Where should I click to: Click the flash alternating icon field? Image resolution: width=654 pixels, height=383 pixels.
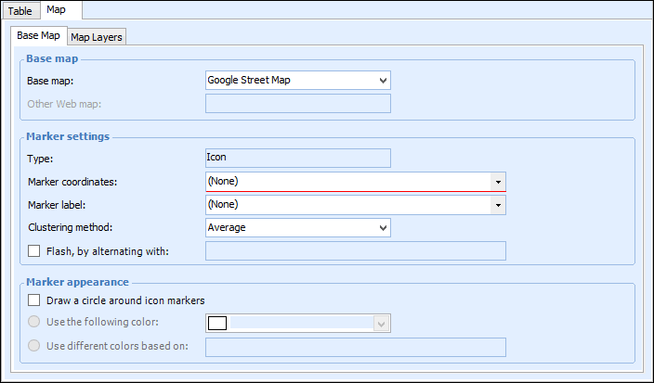click(x=355, y=250)
